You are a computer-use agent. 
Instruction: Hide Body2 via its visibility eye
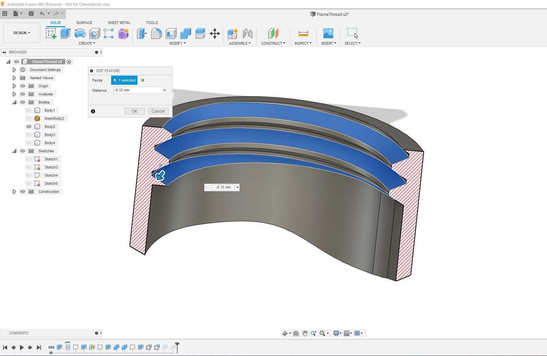[x=29, y=127]
